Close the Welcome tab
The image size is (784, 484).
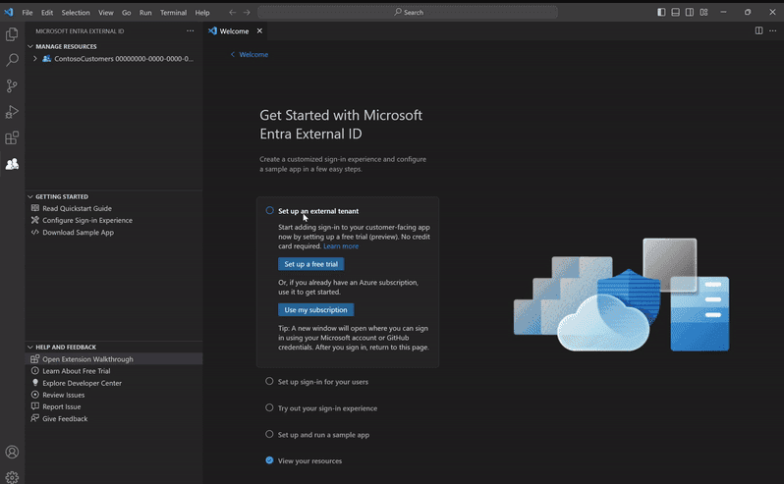tap(259, 31)
